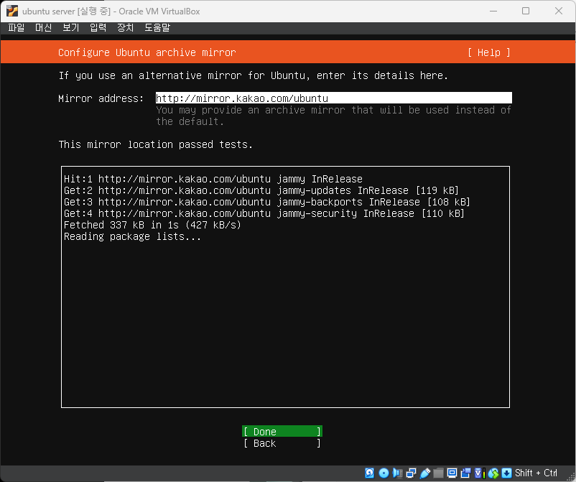The width and height of the screenshot is (576, 482).
Task: Open the 장치 menu
Action: 125,27
